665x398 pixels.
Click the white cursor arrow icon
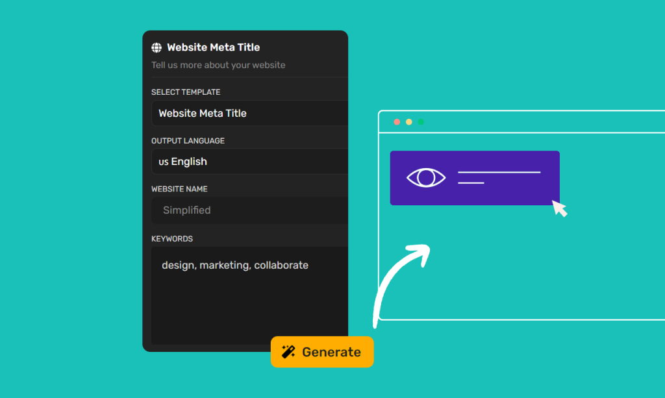(x=559, y=208)
